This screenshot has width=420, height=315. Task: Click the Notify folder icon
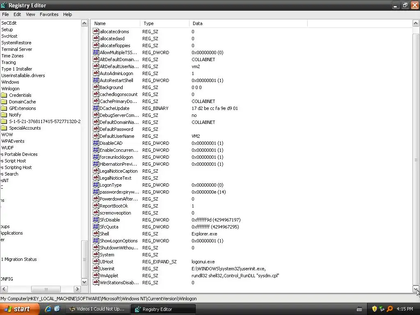point(4,115)
